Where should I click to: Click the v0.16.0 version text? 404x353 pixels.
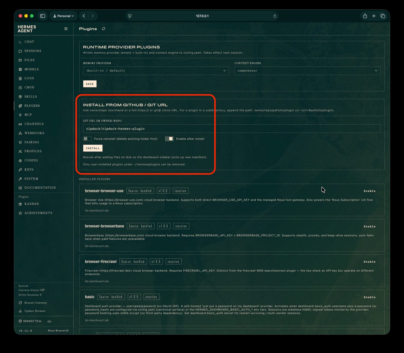(x=25, y=331)
